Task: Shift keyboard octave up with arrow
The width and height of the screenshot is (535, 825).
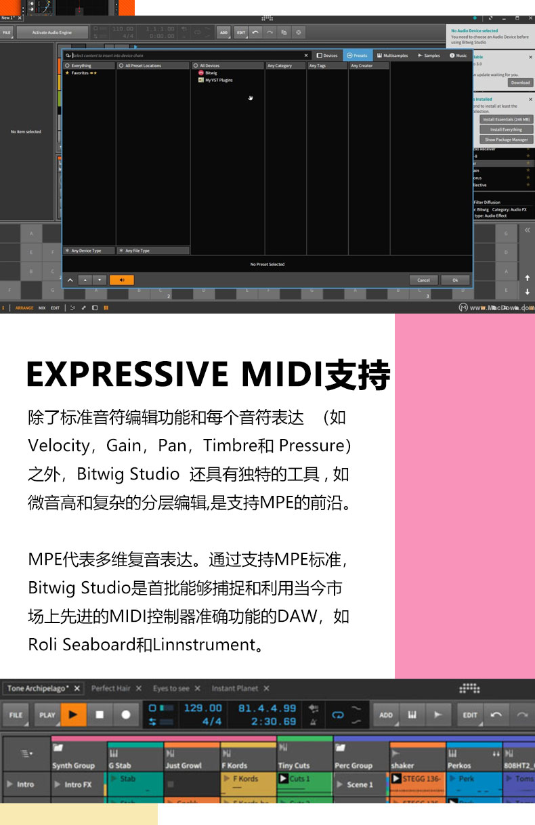Action: coord(528,278)
